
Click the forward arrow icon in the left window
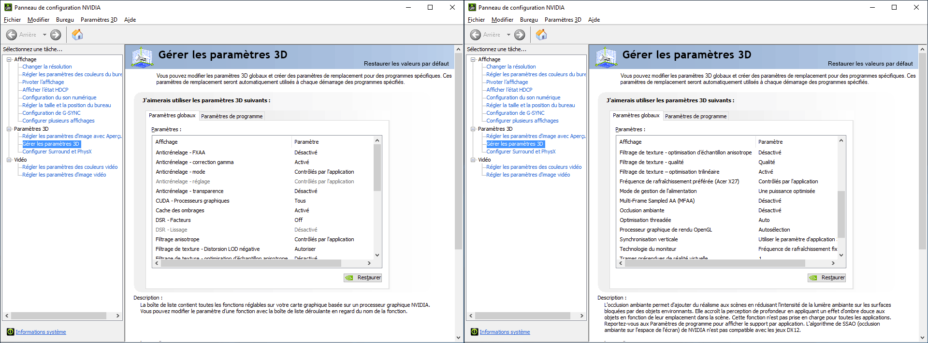pyautogui.click(x=56, y=35)
